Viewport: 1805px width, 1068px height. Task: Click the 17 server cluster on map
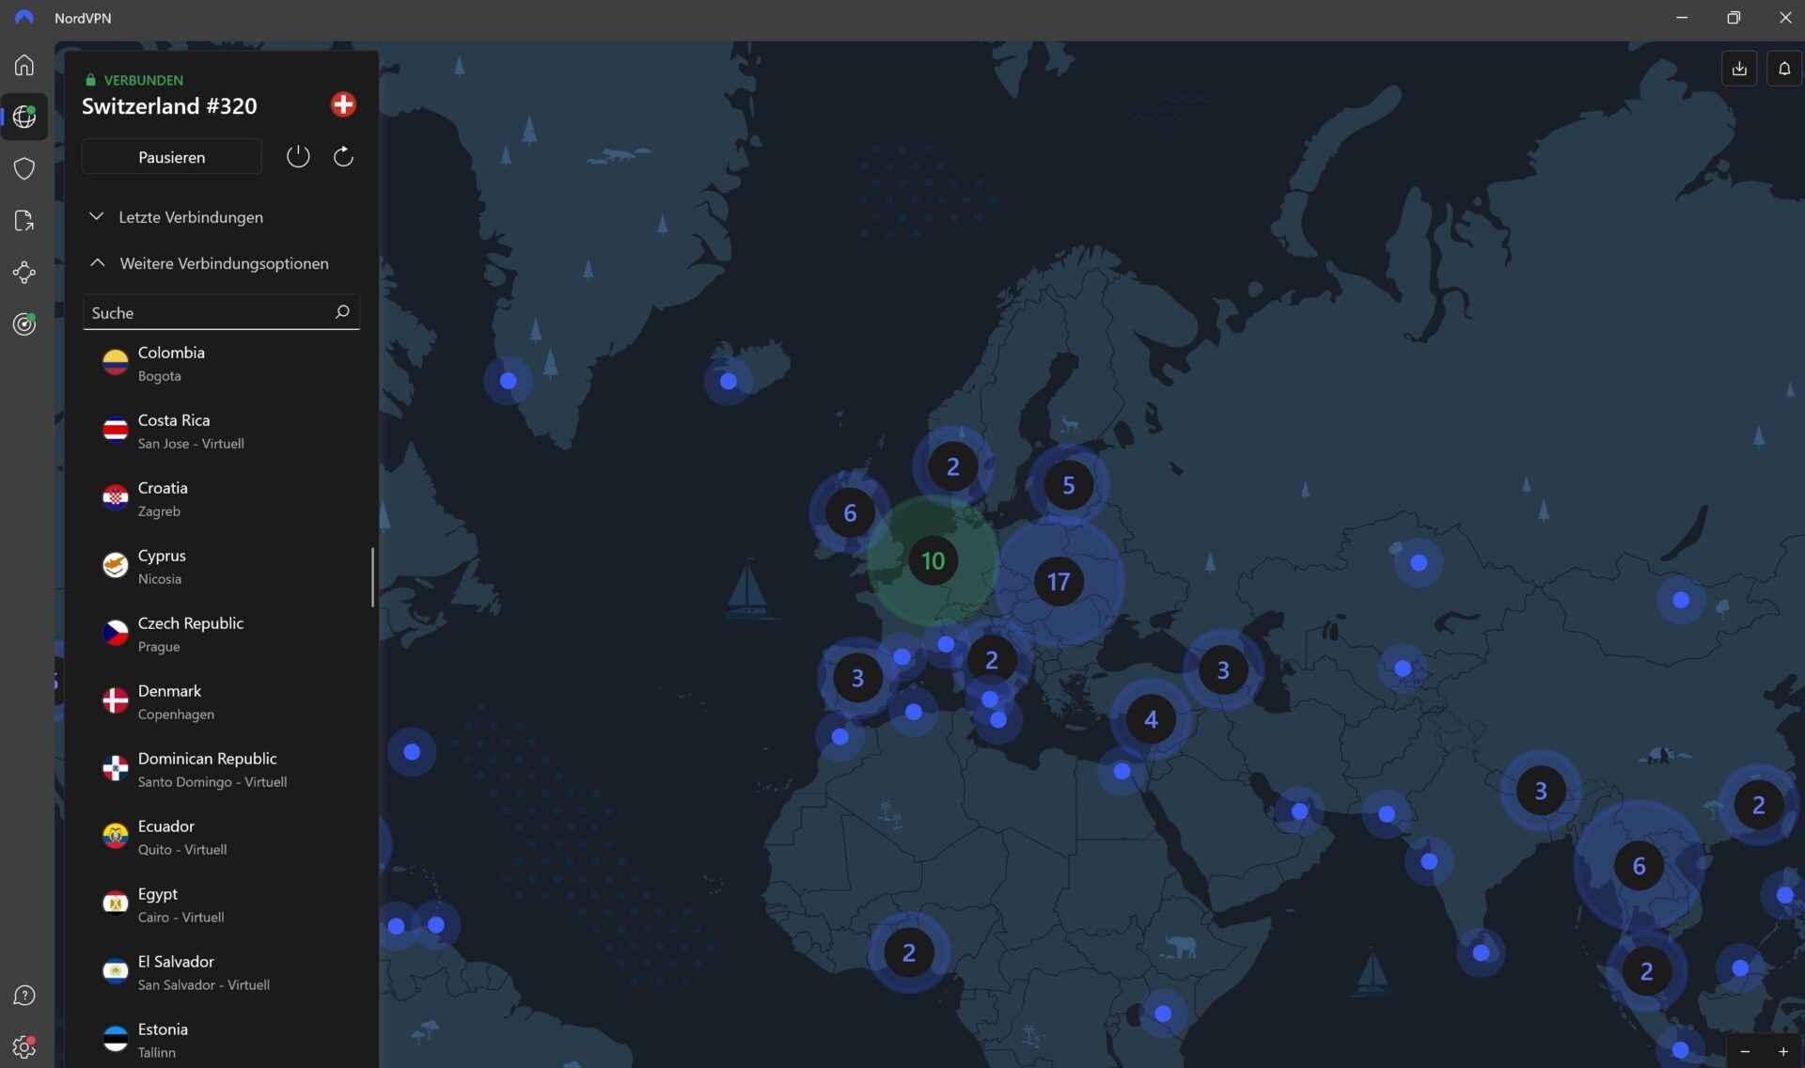(1059, 582)
